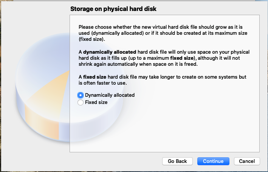Viewport: 268px width, 172px height.
Task: Click the "shrink again automatically" sentence
Action: (138, 64)
